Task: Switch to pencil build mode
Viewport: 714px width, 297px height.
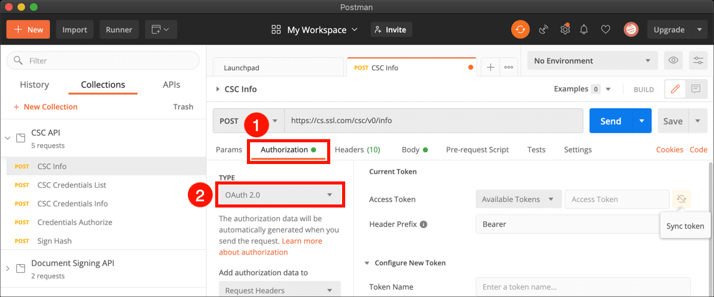Action: pyautogui.click(x=675, y=89)
